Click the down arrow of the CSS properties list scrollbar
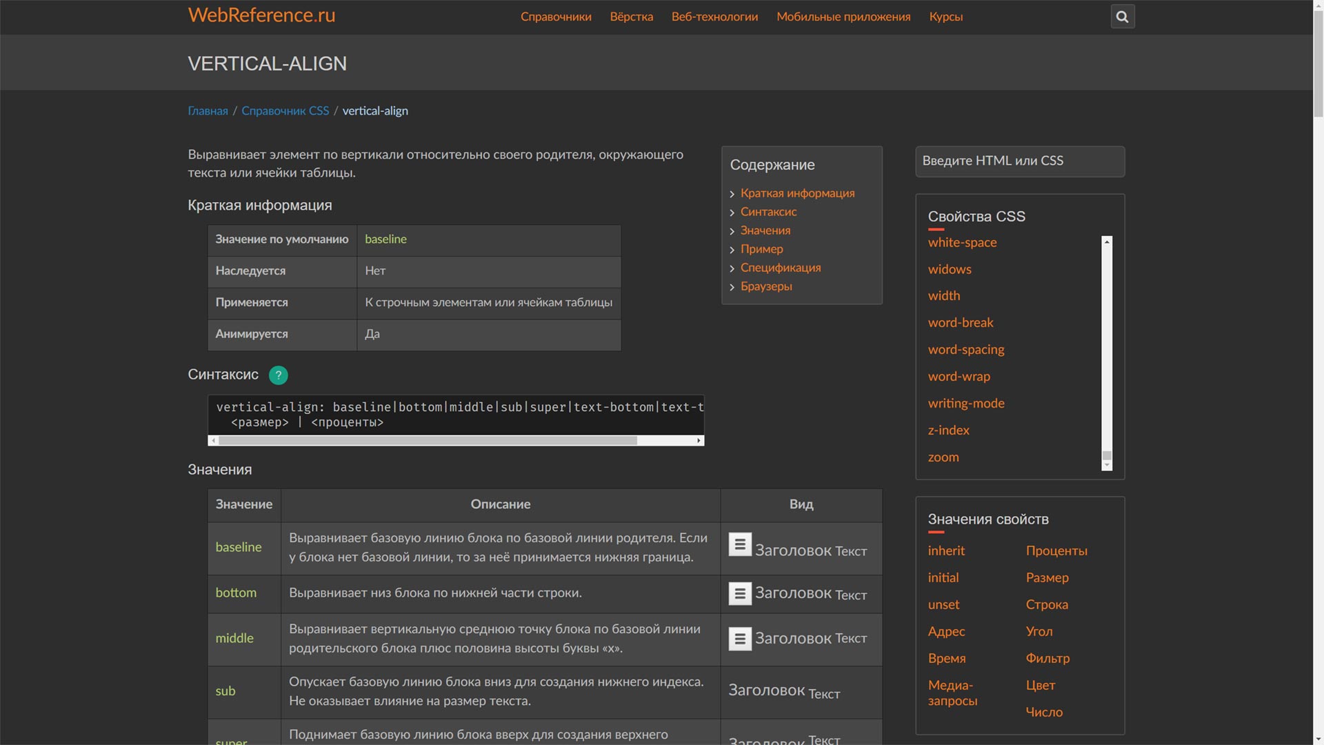This screenshot has height=745, width=1324. coord(1107,466)
